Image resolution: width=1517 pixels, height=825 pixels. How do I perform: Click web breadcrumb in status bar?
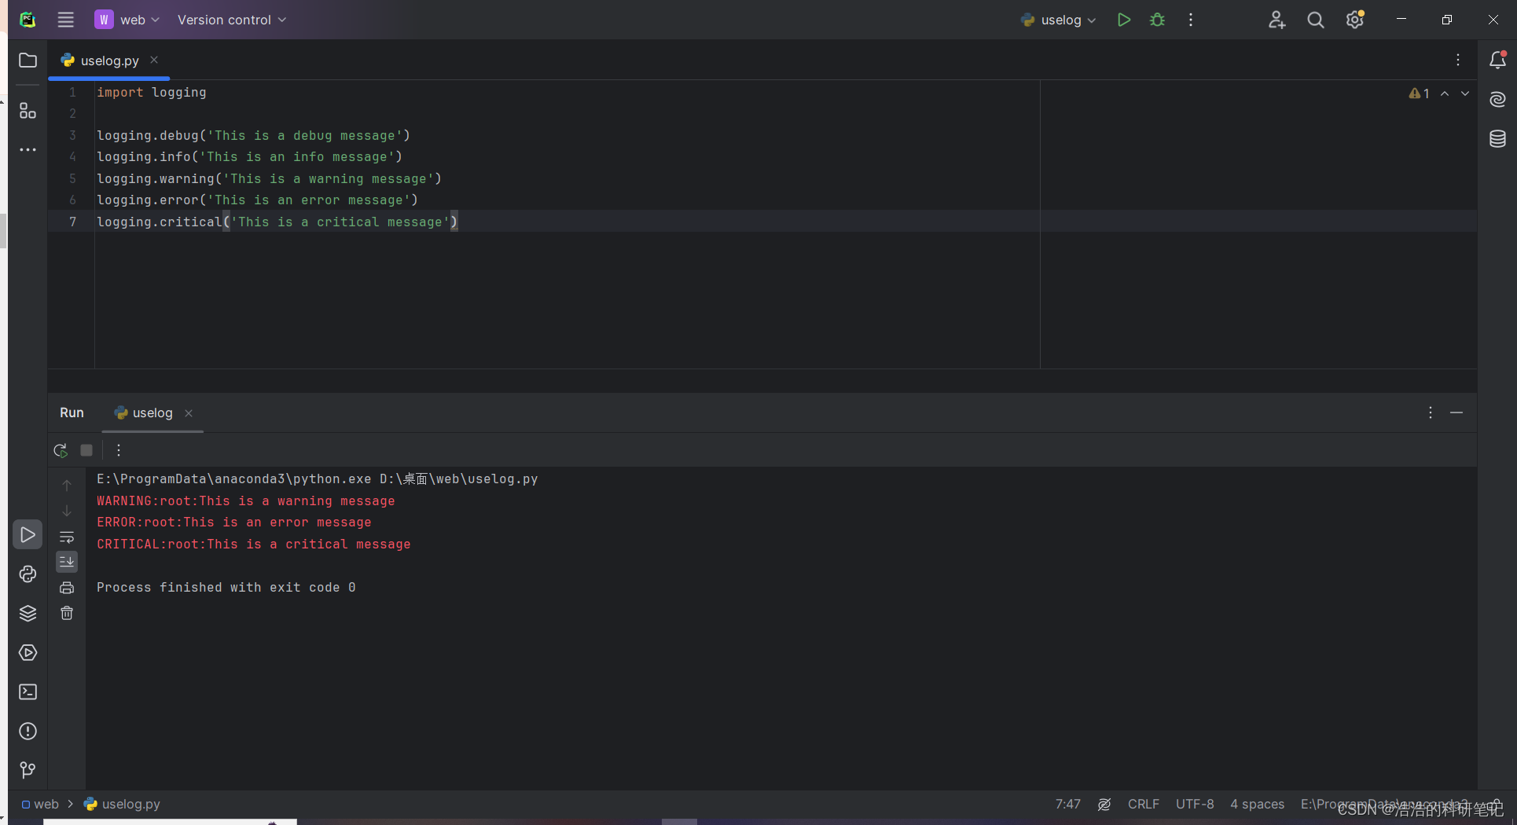(40, 804)
